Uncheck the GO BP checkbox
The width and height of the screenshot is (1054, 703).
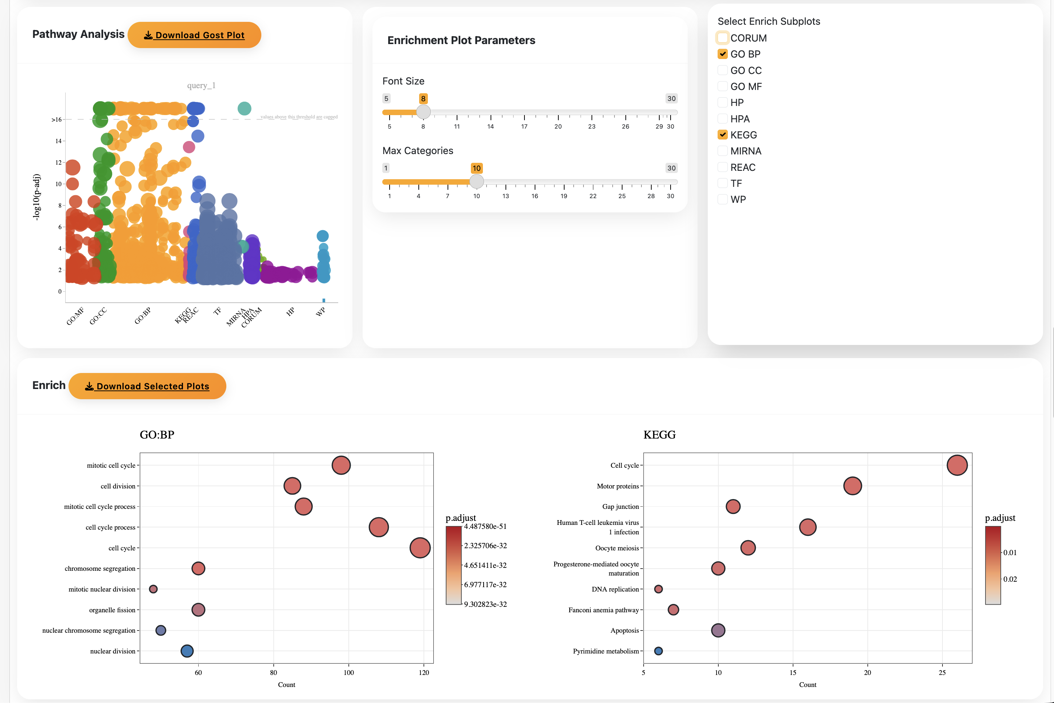(x=722, y=54)
